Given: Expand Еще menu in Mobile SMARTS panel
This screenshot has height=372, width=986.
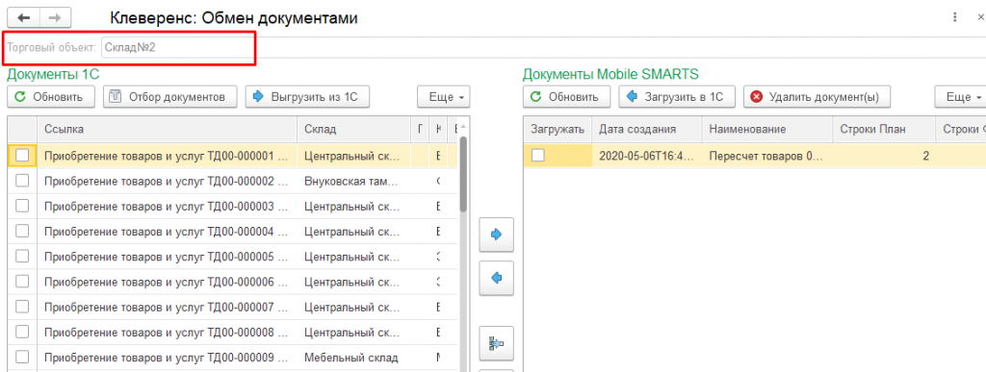Looking at the screenshot, I should pos(960,97).
